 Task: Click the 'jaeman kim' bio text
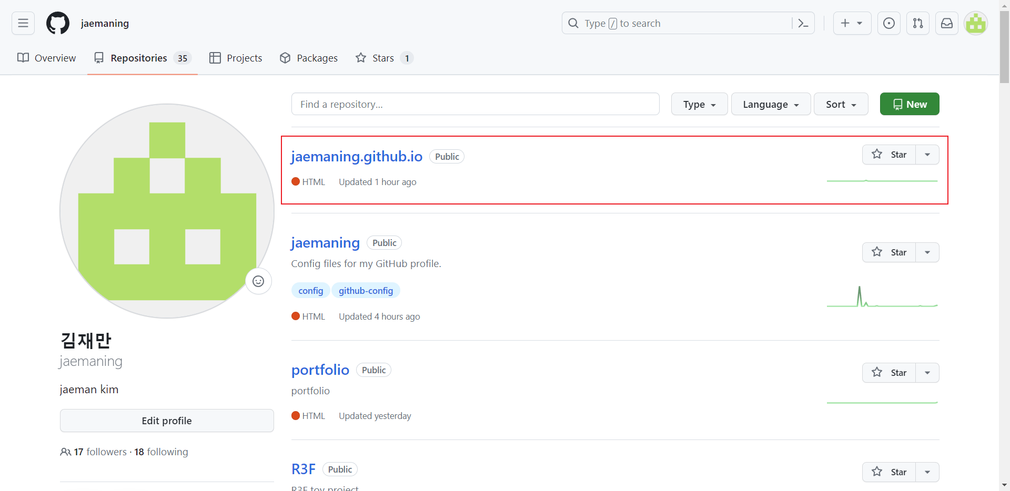(x=89, y=390)
